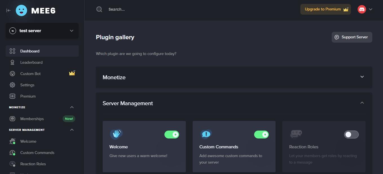Click the test server avatar icon
This screenshot has width=383, height=174.
click(13, 31)
